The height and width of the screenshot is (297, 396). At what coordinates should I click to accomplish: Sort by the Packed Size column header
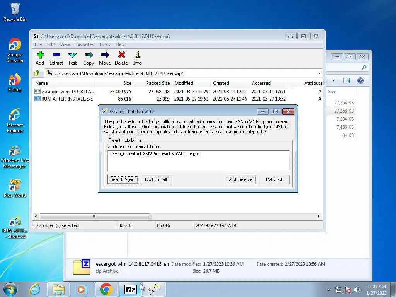152,83
